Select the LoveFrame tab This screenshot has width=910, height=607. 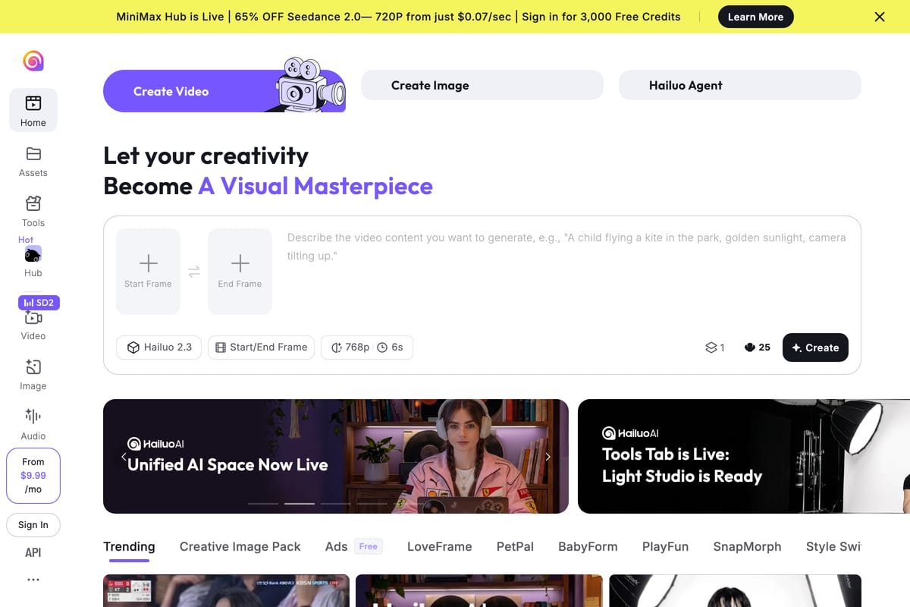(x=440, y=546)
